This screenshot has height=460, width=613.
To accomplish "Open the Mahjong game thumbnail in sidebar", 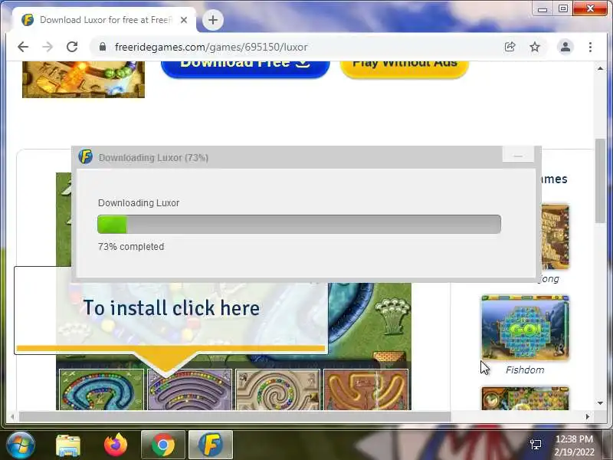I will pos(555,237).
